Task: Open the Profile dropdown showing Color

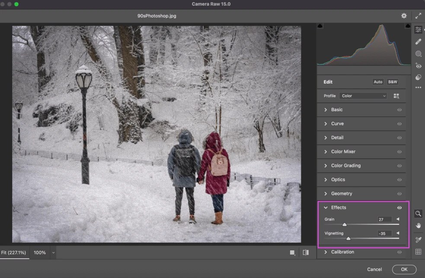Action: [362, 96]
